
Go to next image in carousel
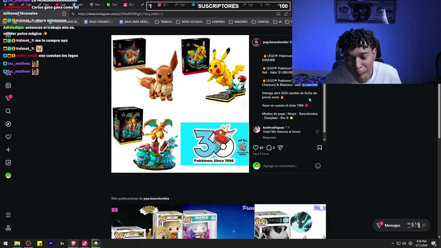tap(243, 104)
